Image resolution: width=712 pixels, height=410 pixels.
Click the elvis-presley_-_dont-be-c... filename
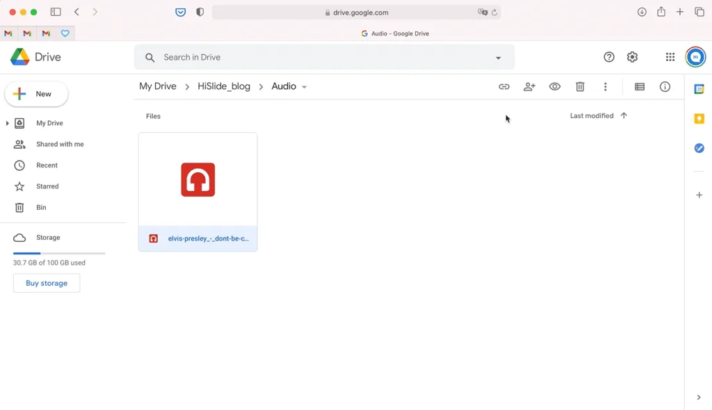point(209,238)
